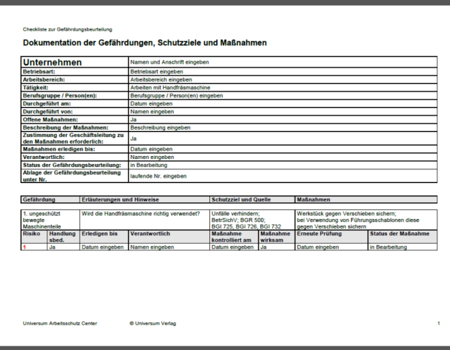Viewport: 450px width, 350px height.
Task: Select the red risk value "1"
Action: point(25,247)
